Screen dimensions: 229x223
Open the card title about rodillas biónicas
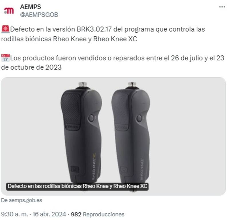point(77,186)
